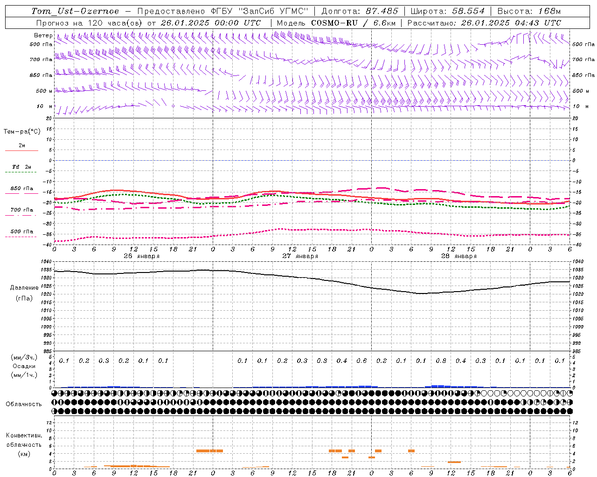Click the date label 28 января

click(x=458, y=256)
